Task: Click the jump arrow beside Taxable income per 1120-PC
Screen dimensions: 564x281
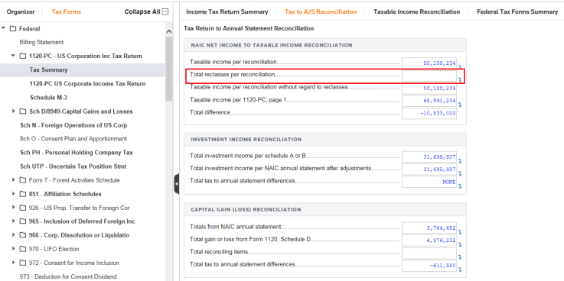Action: point(459,105)
